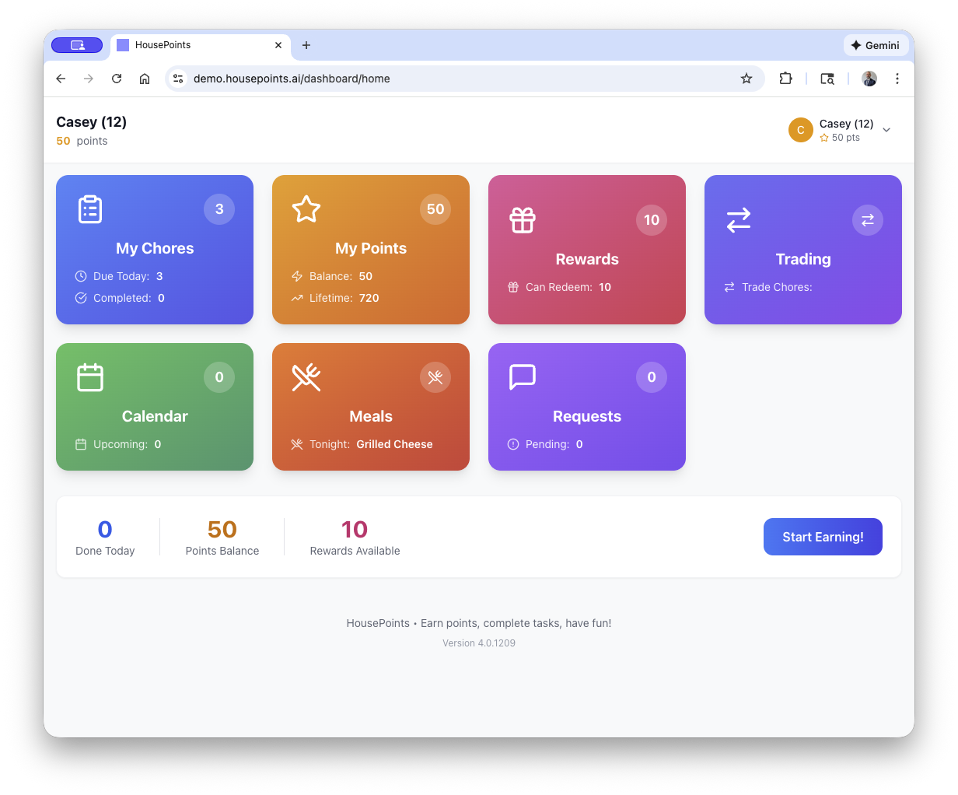Click the Start Earning! button
The width and height of the screenshot is (958, 795).
pyautogui.click(x=823, y=537)
